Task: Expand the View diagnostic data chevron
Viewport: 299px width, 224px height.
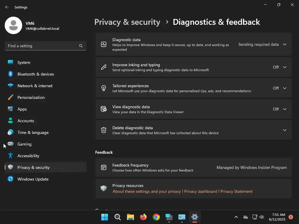Action: tap(285, 109)
